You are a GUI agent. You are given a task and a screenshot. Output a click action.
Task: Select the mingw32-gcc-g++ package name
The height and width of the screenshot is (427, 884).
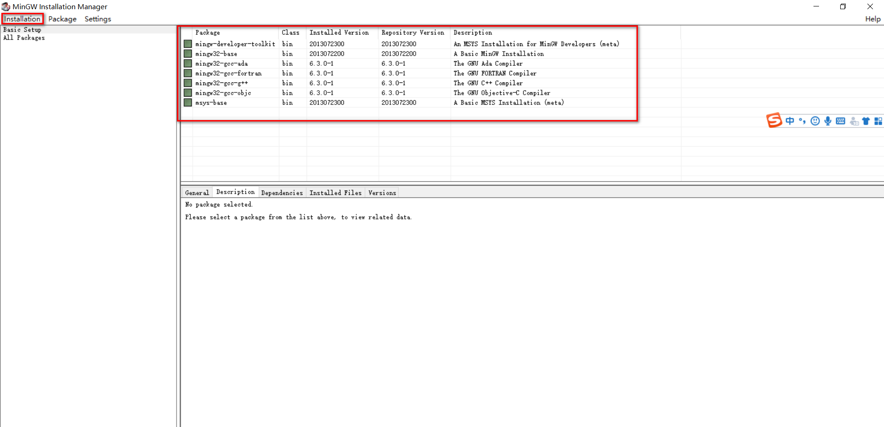click(221, 83)
